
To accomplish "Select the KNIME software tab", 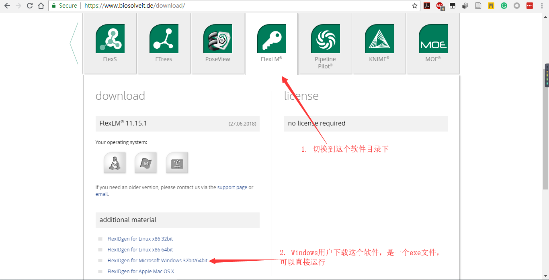I will pyautogui.click(x=379, y=43).
